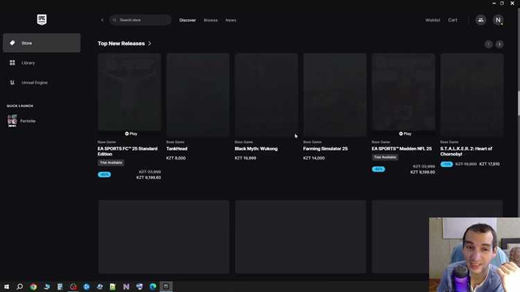Switch to the Discover tab
Screen dimensions: 520x292
coord(187,20)
